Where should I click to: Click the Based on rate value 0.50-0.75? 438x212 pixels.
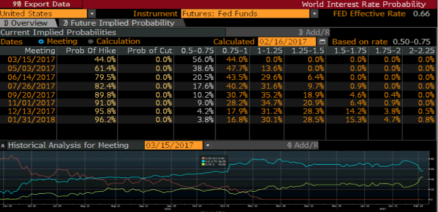pyautogui.click(x=412, y=42)
